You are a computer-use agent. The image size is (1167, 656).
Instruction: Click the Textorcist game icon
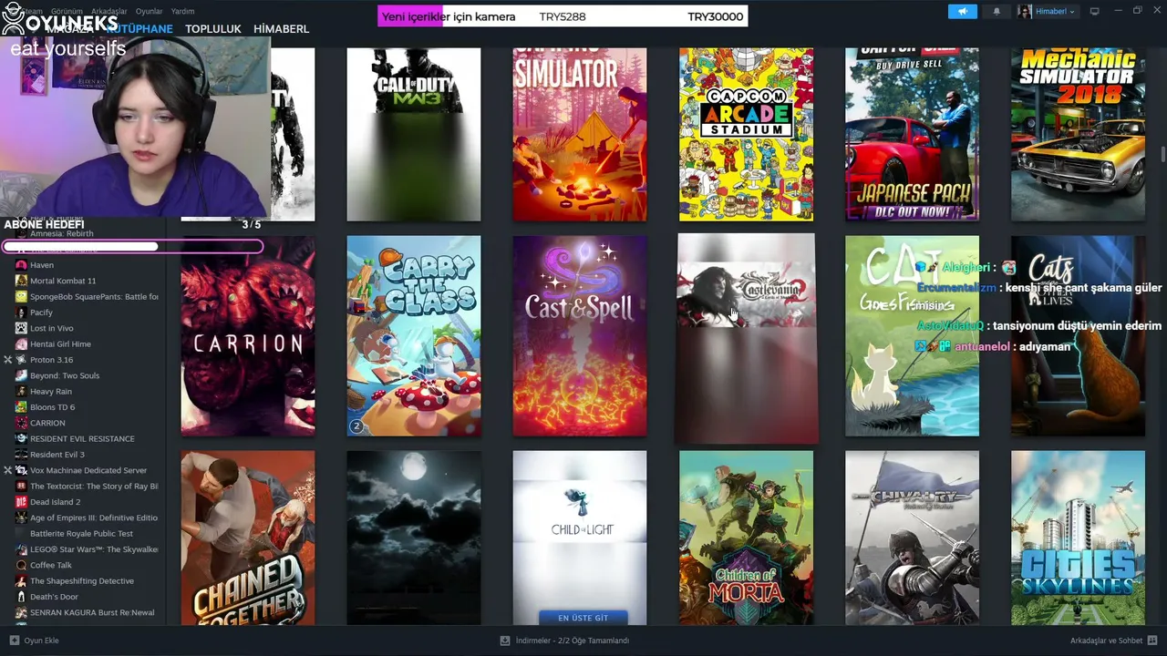[21, 487]
